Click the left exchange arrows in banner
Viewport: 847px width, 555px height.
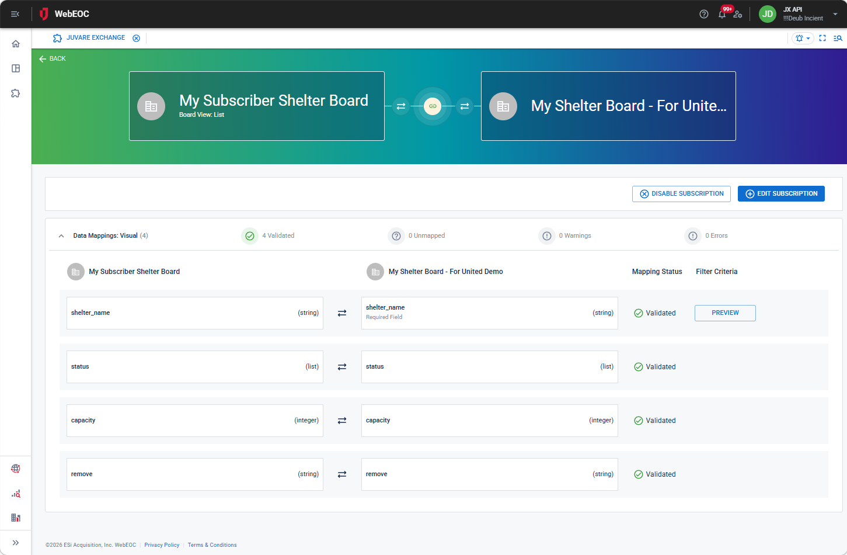coord(401,106)
